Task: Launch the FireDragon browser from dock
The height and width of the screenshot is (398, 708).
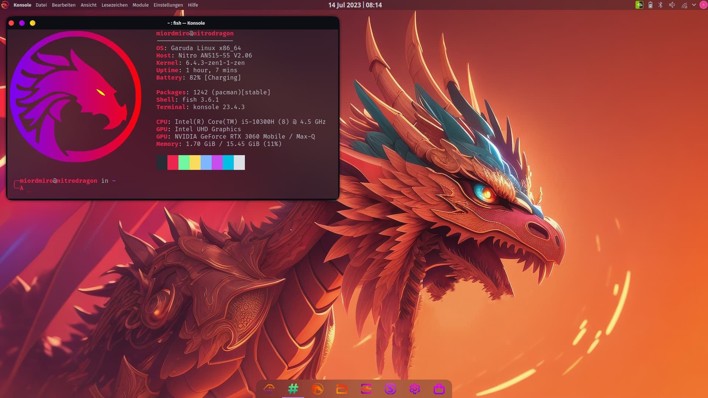Action: click(317, 389)
